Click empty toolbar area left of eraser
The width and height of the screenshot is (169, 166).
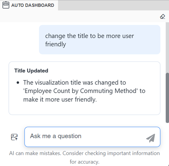click(x=79, y=16)
